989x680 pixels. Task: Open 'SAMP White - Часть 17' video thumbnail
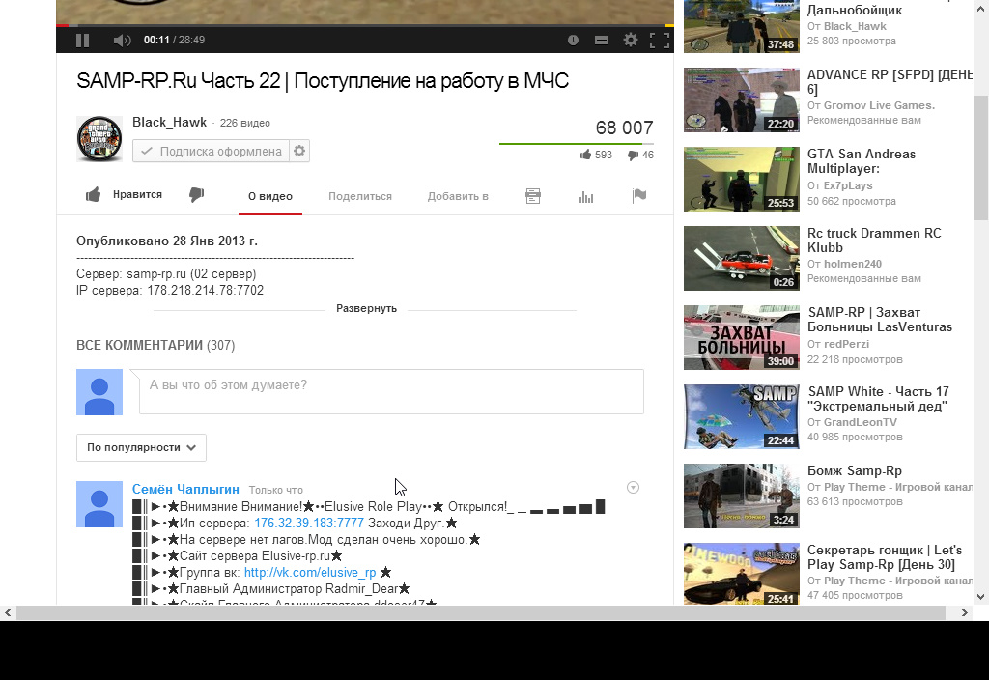click(x=741, y=416)
